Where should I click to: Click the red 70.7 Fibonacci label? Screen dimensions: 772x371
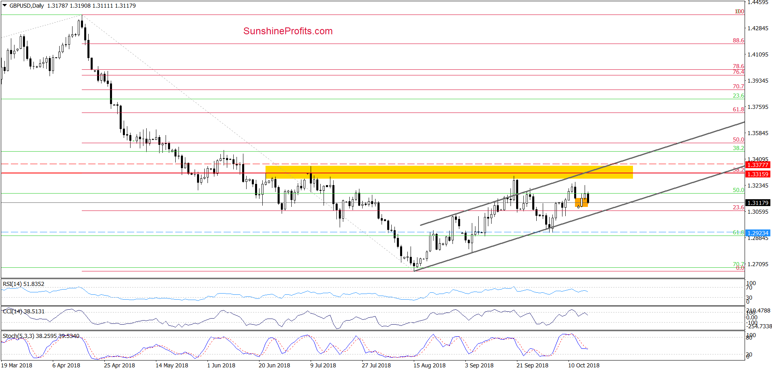pyautogui.click(x=738, y=86)
